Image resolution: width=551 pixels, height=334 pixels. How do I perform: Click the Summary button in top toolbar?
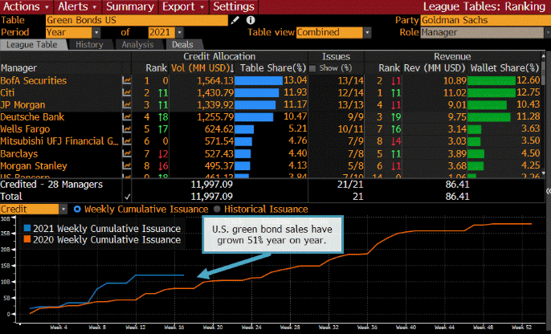(129, 6)
